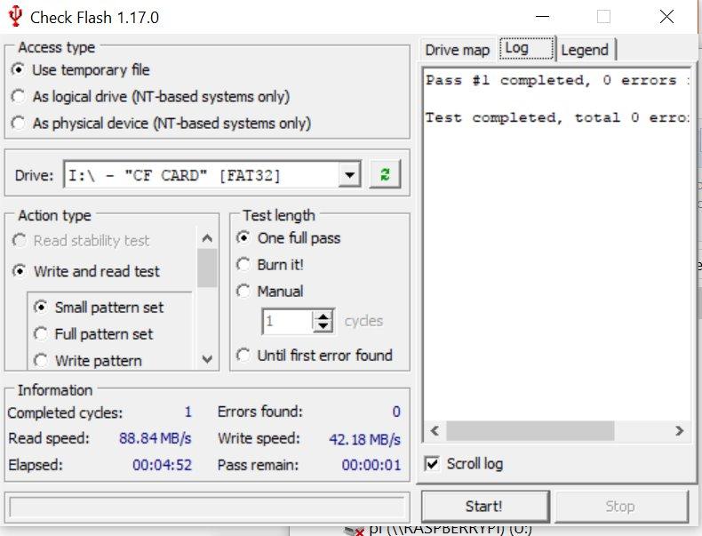
Task: Select As logical drive access option
Action: click(x=18, y=97)
